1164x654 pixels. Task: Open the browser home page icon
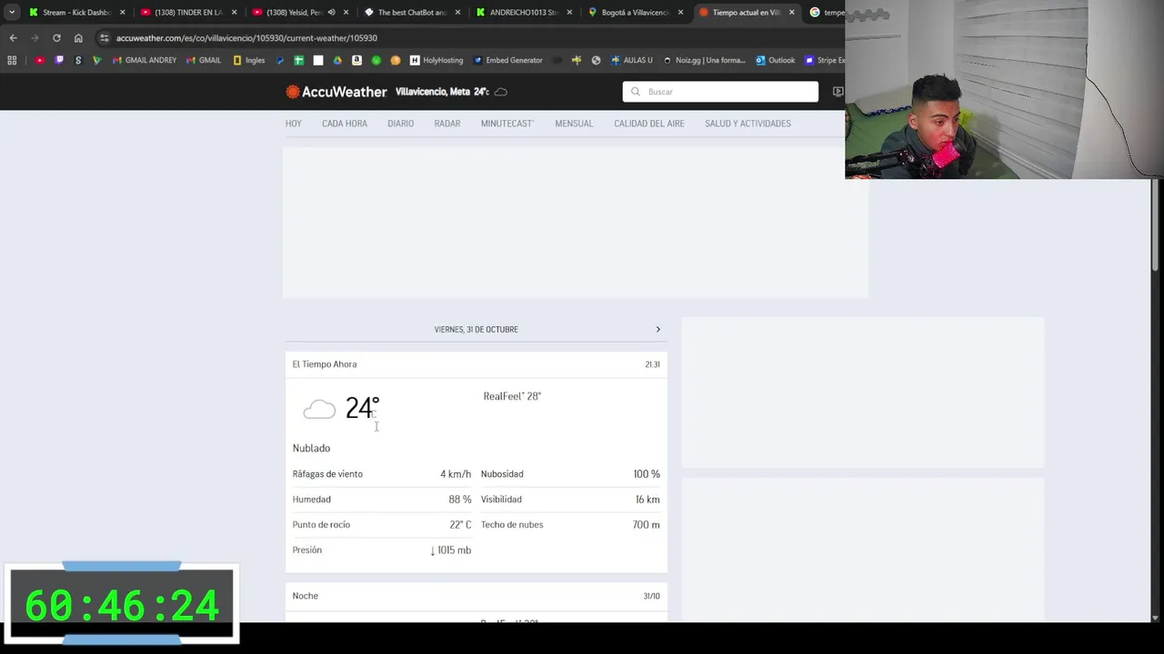tap(78, 38)
